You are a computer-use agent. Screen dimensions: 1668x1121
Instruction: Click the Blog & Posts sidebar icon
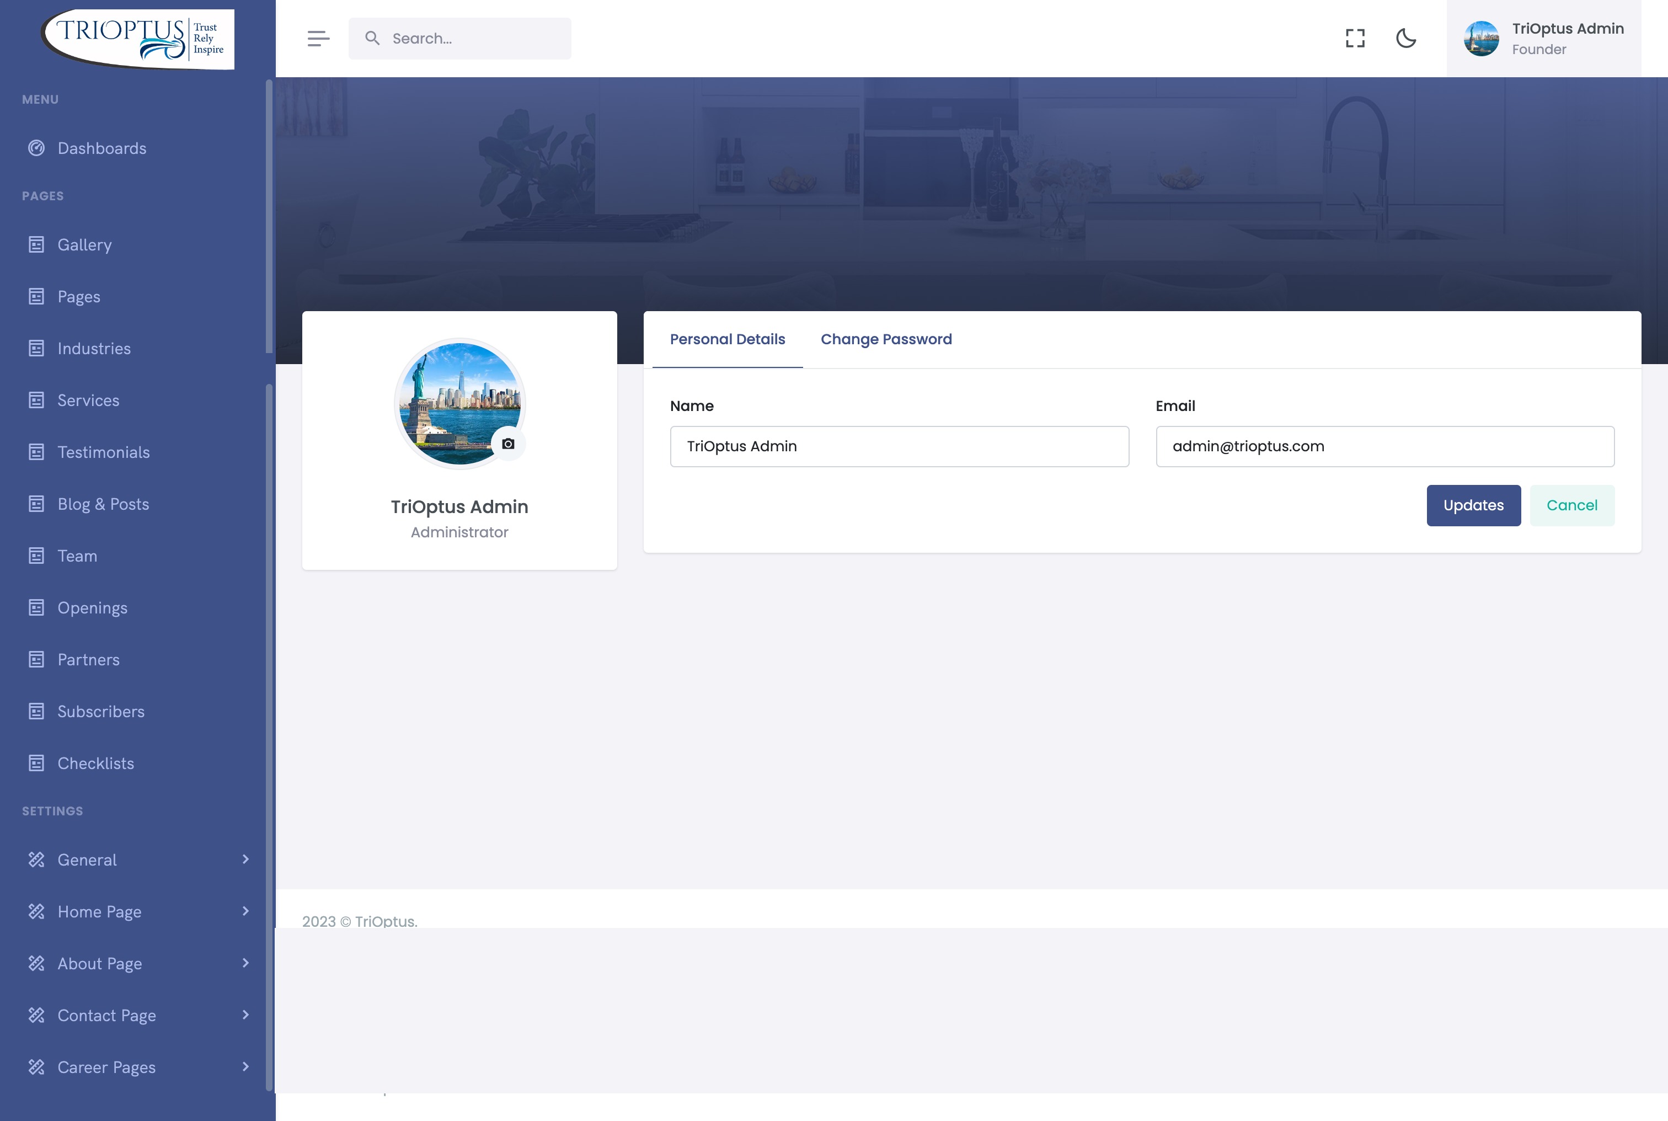tap(36, 503)
